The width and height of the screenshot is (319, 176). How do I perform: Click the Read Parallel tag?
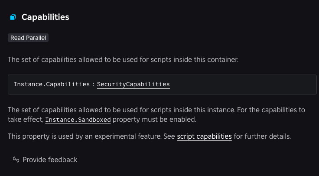point(28,38)
